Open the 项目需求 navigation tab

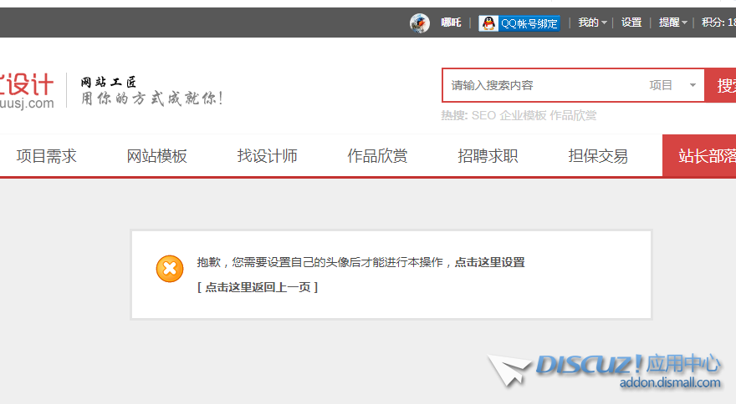tap(47, 155)
